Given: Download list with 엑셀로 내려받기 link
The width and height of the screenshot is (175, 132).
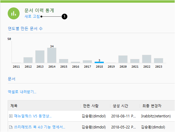Looking at the screenshot, I should click(22, 92).
